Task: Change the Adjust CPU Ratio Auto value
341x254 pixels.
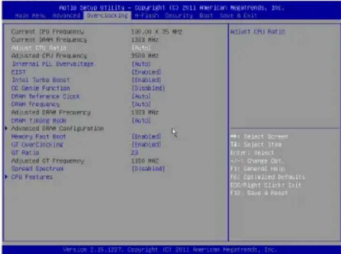Action: click(141, 48)
